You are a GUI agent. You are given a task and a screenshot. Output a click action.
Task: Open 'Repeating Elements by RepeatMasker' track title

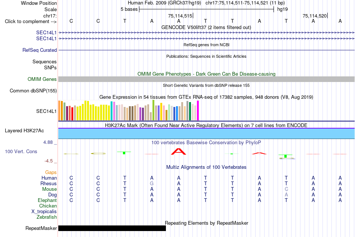click(x=206, y=223)
